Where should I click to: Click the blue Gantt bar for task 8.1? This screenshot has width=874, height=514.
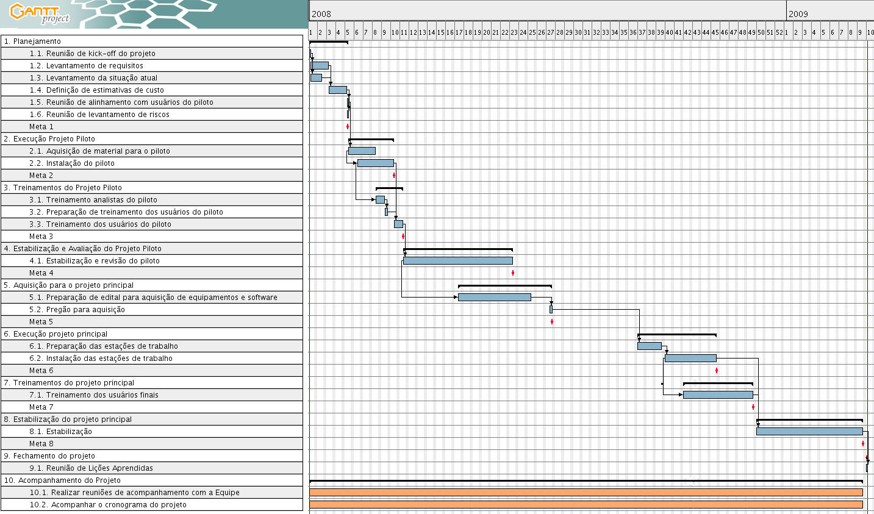pos(809,432)
